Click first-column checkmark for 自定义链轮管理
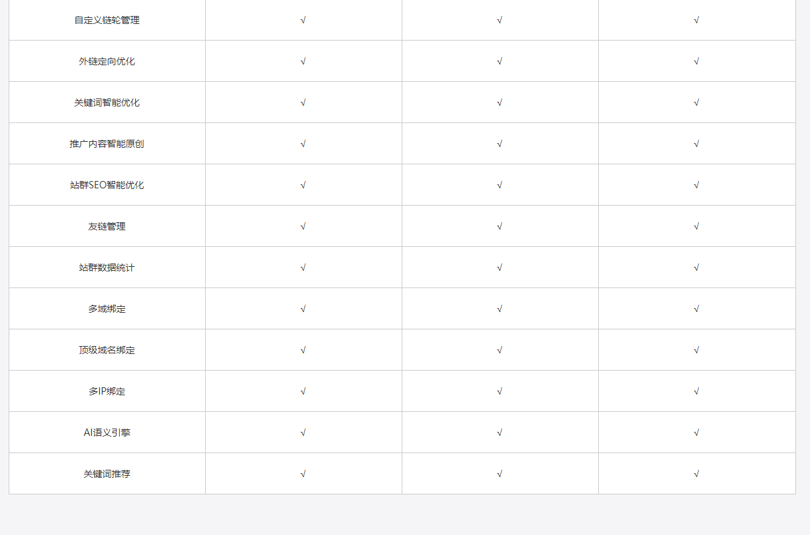 (303, 20)
